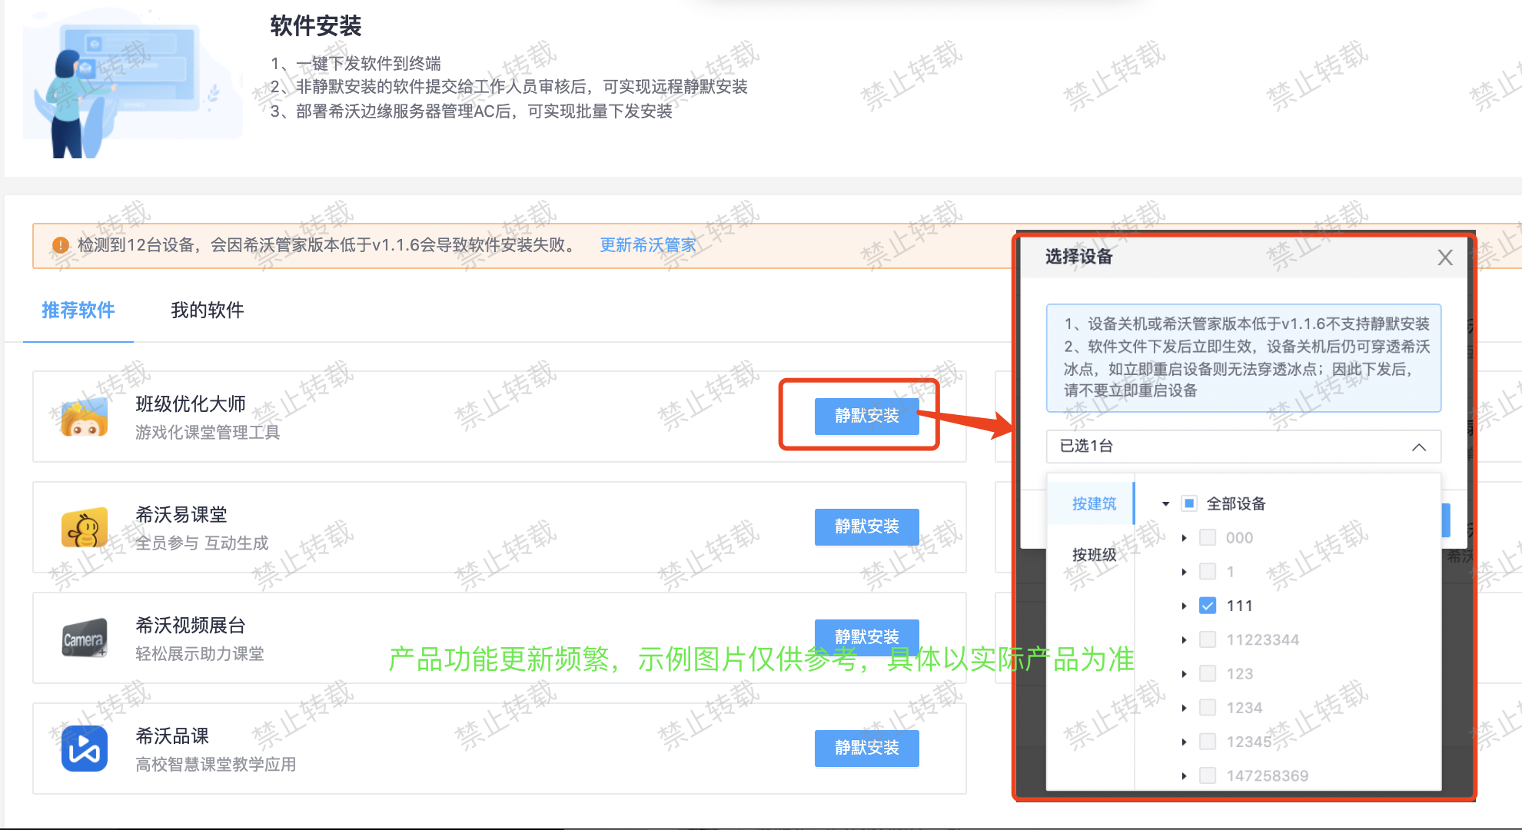This screenshot has height=830, width=1522.
Task: Expand the tree node named 1
Action: pos(1184,572)
